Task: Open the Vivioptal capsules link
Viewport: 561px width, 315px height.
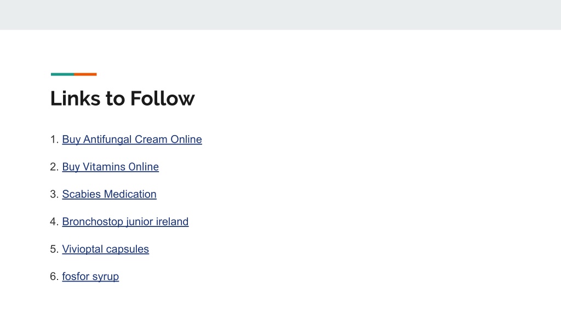Action: tap(106, 249)
